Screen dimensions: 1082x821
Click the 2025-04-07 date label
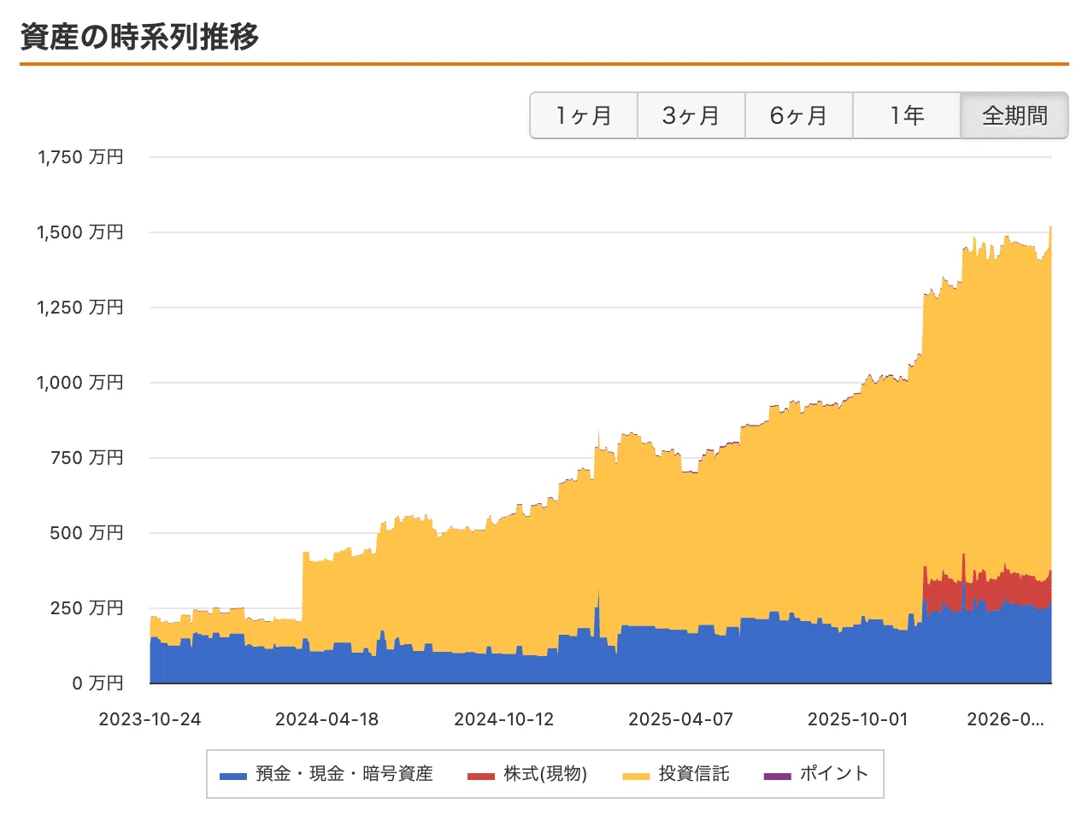coord(680,719)
